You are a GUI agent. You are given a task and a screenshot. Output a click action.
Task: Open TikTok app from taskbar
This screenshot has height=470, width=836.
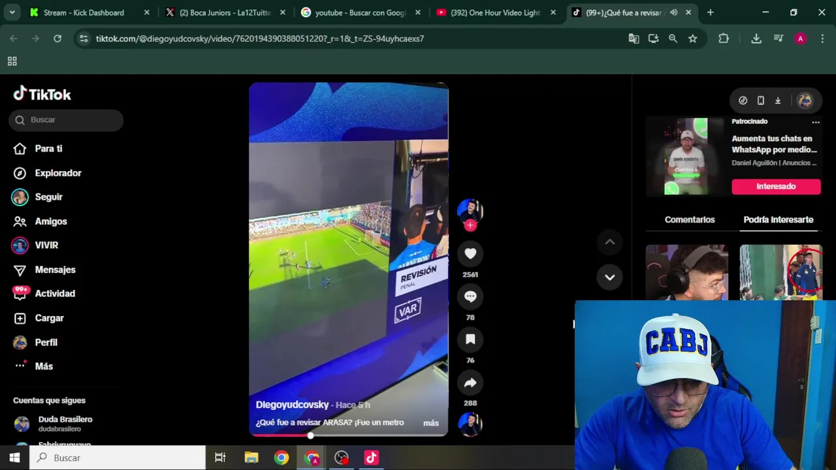click(x=372, y=458)
